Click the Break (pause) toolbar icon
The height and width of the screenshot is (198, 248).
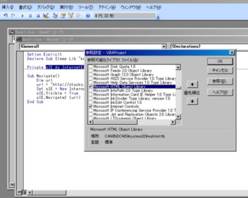point(30,16)
